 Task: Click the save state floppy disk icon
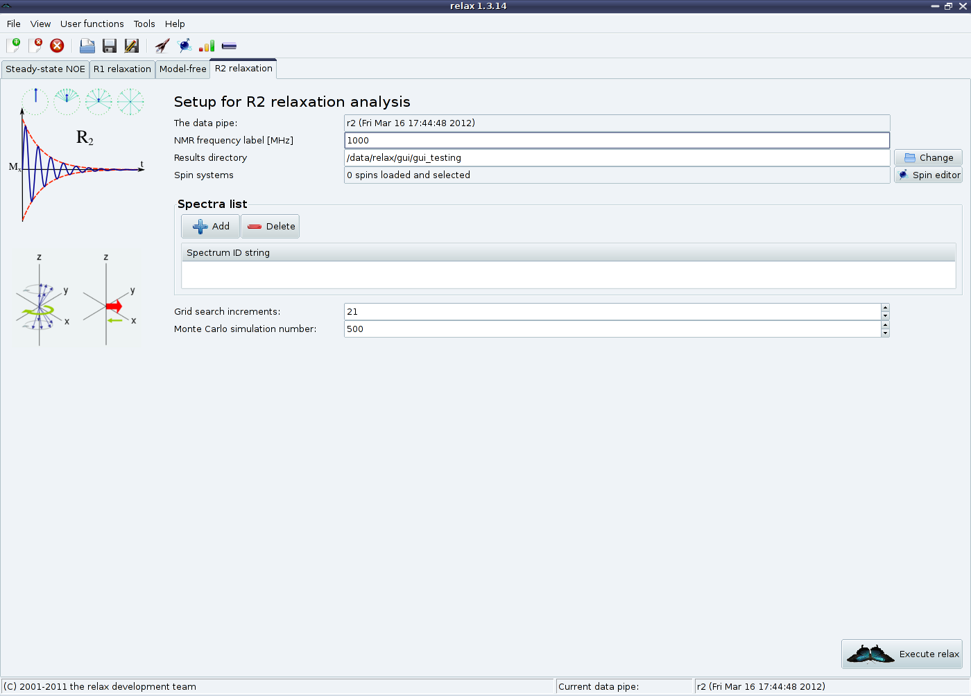110,46
